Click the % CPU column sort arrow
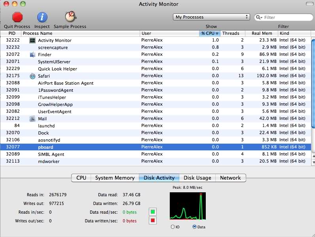 click(217, 34)
